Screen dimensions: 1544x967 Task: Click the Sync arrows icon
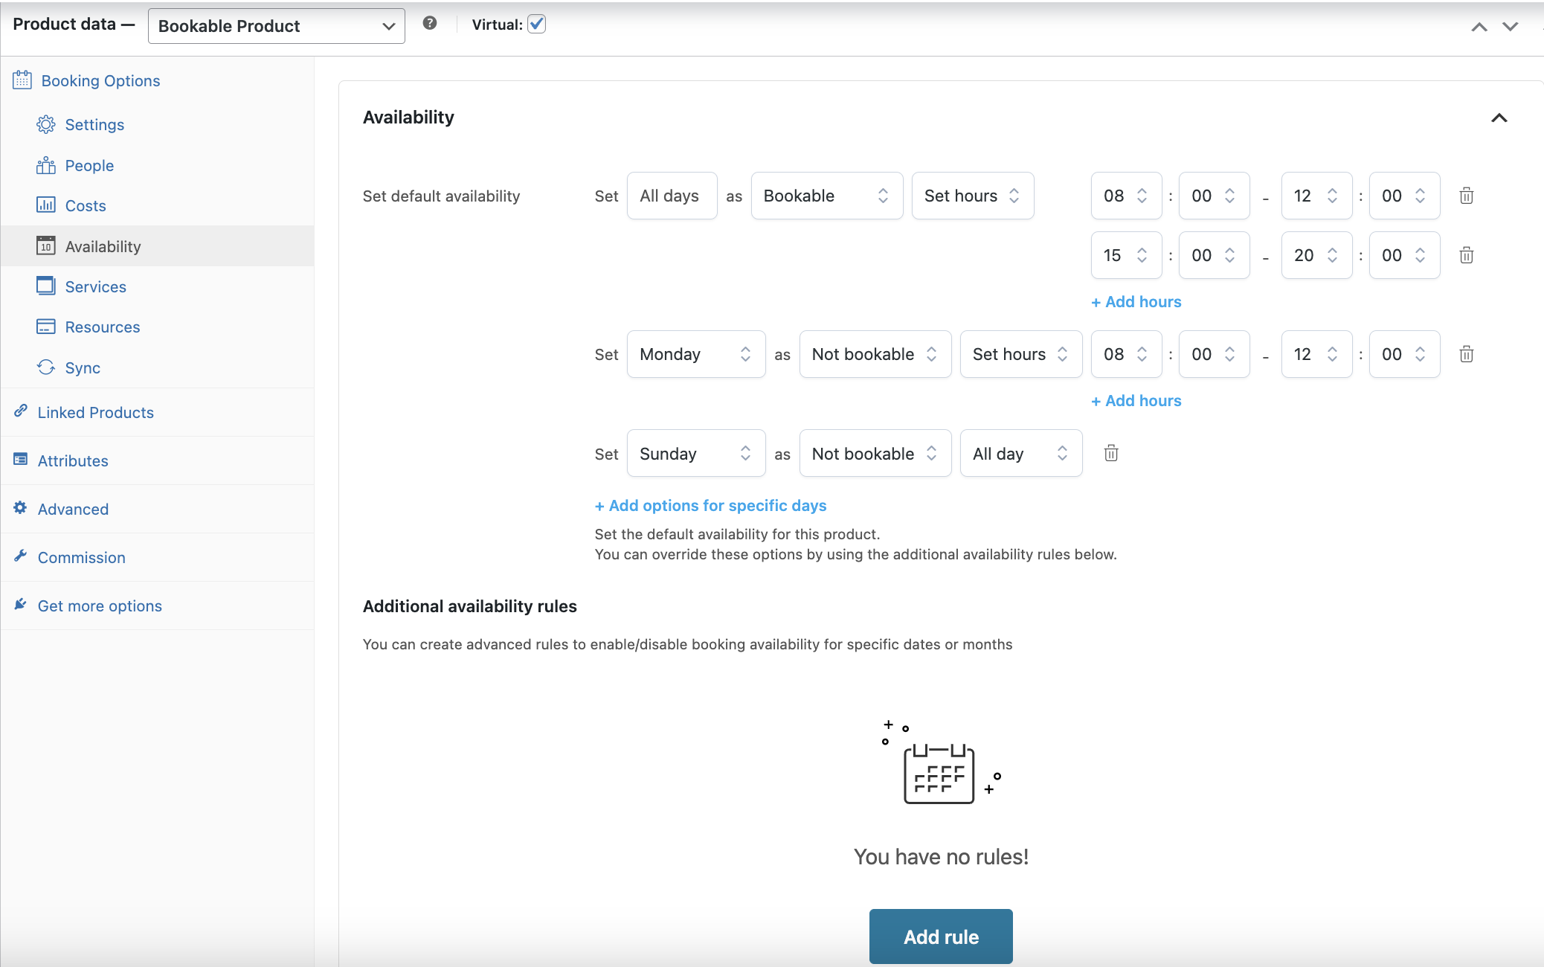46,367
